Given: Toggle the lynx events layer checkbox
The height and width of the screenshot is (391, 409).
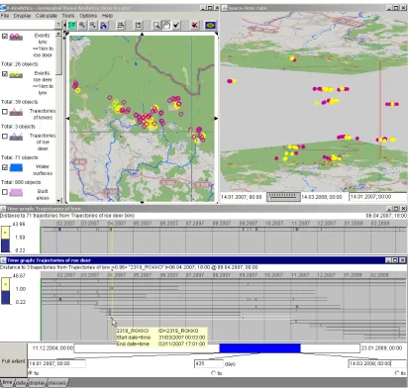Looking at the screenshot, I should [x=5, y=37].
